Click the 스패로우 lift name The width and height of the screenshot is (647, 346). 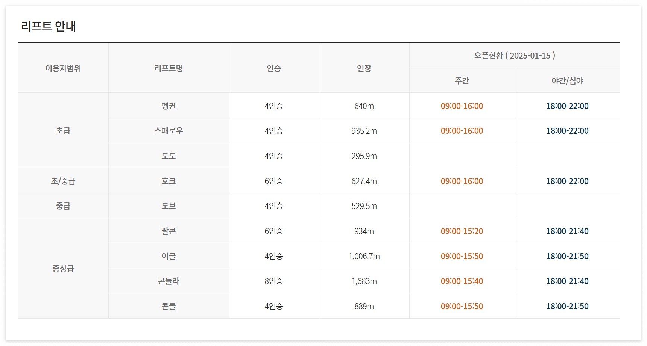tap(168, 130)
